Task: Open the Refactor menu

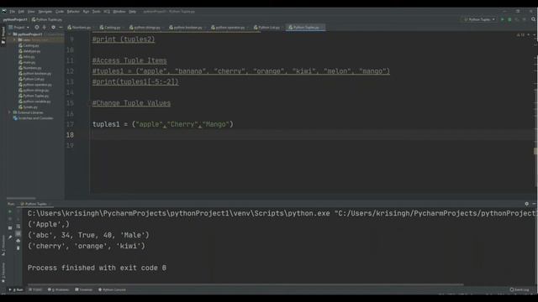Action: pyautogui.click(x=73, y=12)
